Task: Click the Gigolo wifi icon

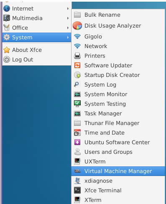Action: tap(77, 36)
